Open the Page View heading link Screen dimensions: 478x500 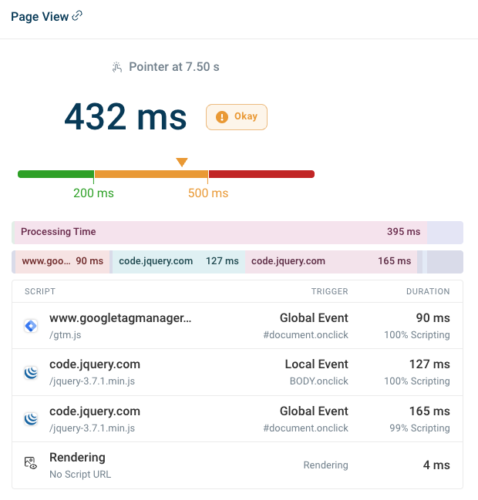click(x=40, y=16)
